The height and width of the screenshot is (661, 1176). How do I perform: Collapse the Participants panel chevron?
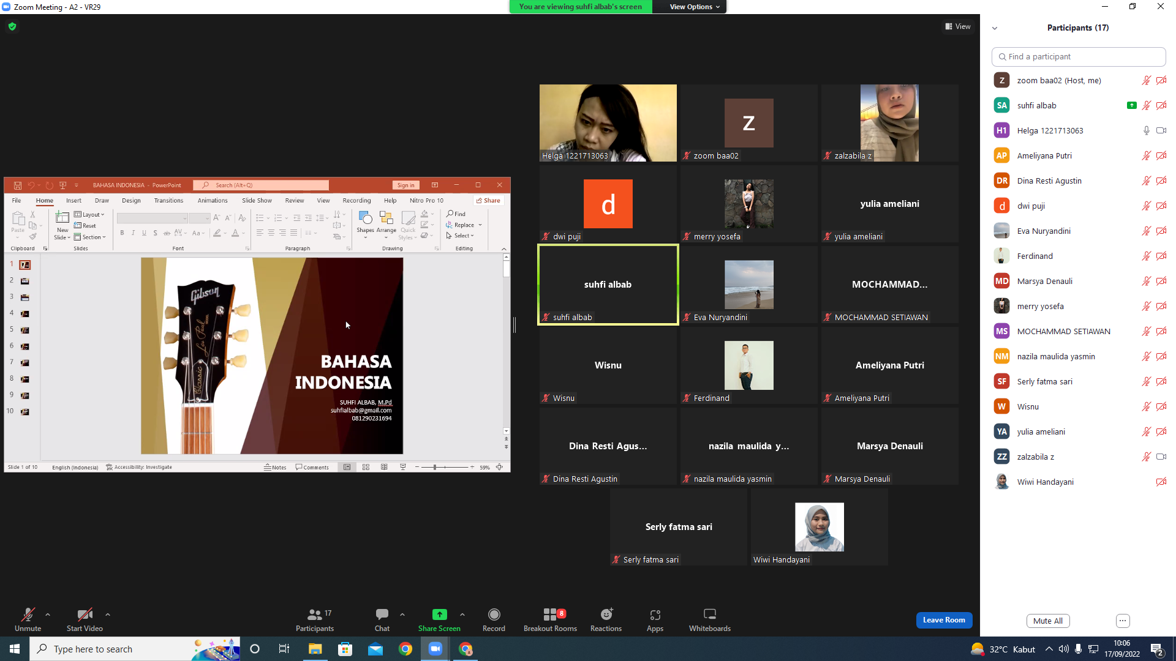point(995,28)
